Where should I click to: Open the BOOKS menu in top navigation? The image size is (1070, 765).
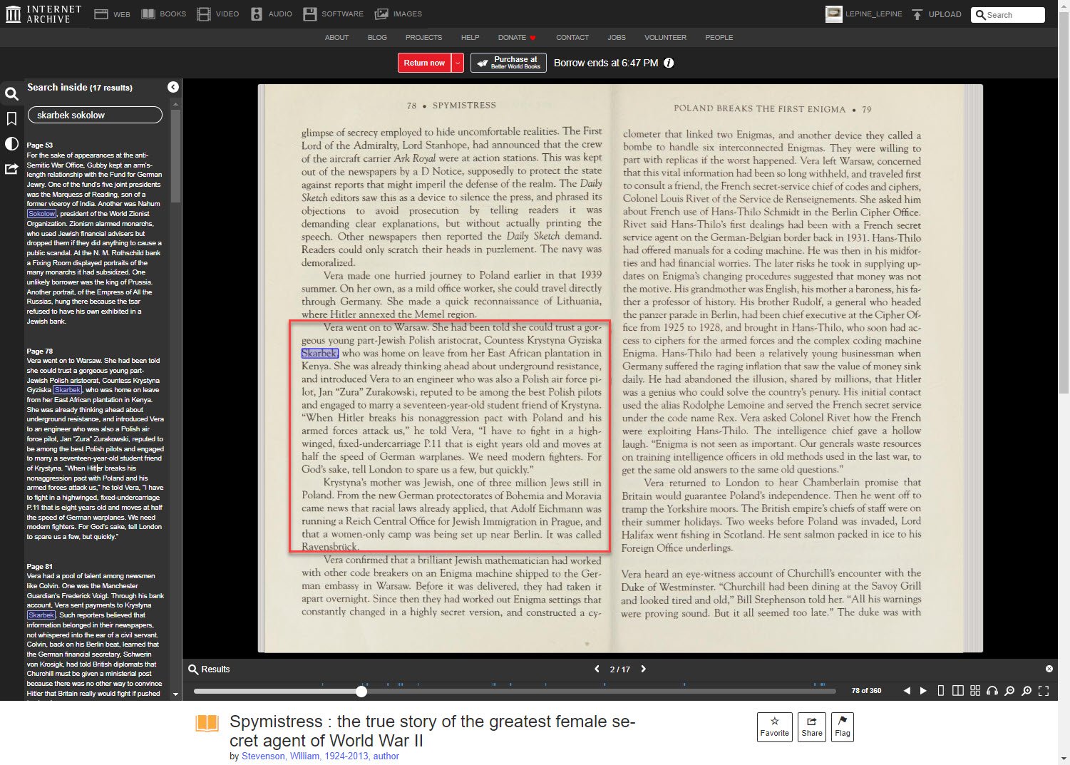(x=164, y=14)
